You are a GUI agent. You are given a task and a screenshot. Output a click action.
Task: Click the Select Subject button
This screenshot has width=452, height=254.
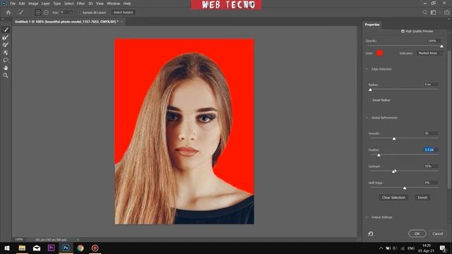coord(123,13)
